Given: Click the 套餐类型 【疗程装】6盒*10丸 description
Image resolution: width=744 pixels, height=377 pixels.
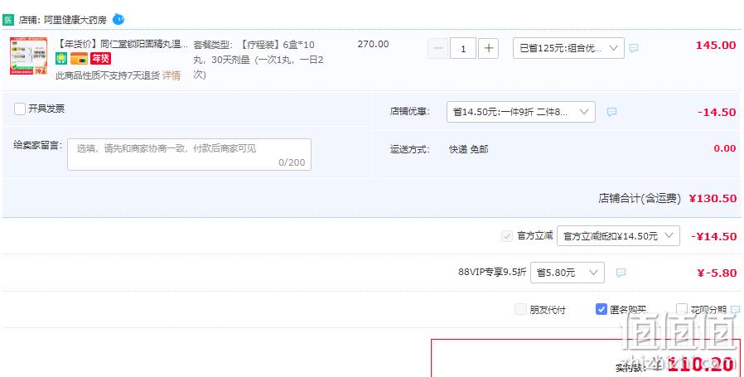Looking at the screenshot, I should pyautogui.click(x=258, y=60).
